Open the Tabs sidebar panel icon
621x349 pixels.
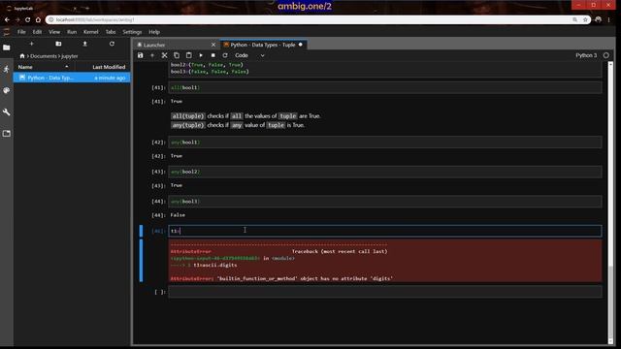pos(7,134)
